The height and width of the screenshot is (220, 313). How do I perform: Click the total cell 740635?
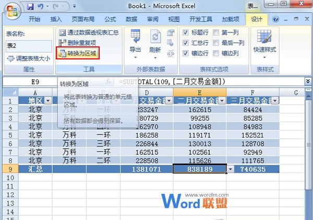[252, 169]
